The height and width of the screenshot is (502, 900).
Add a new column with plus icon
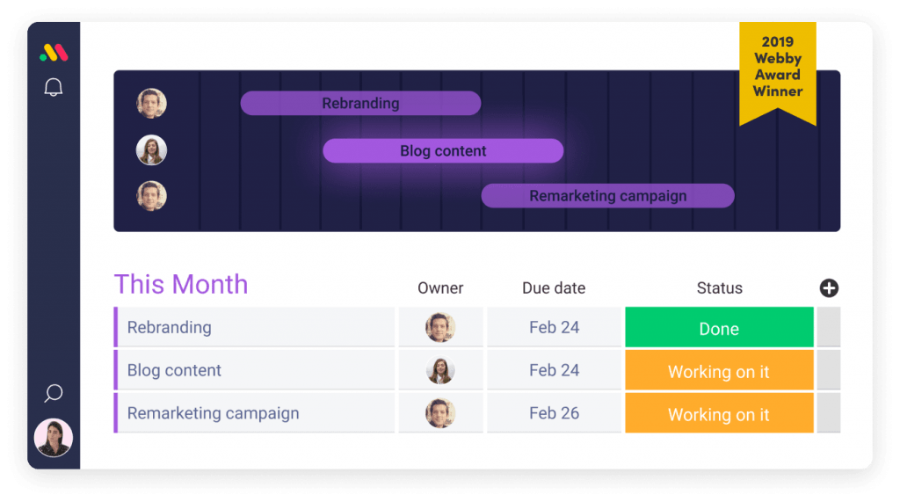pyautogui.click(x=829, y=287)
